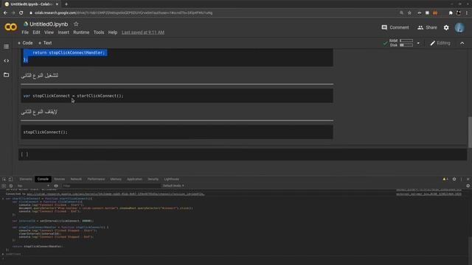Open DevTools settings gear

click(454, 179)
